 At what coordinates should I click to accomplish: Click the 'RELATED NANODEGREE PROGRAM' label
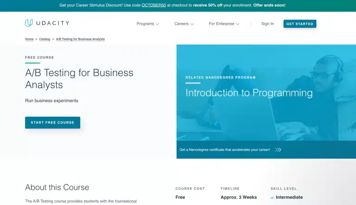[221, 78]
